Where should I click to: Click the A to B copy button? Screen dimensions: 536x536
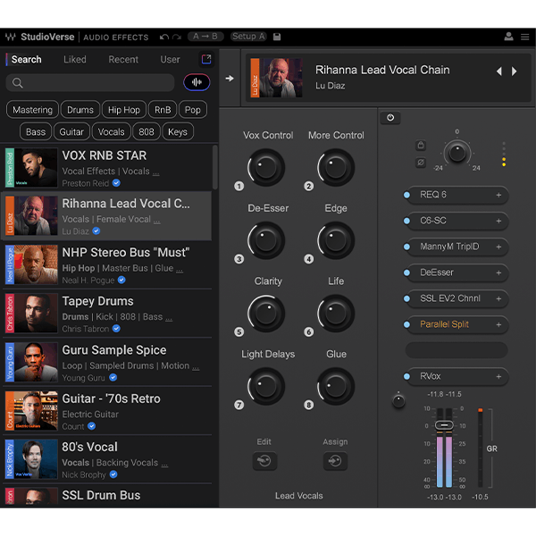205,37
